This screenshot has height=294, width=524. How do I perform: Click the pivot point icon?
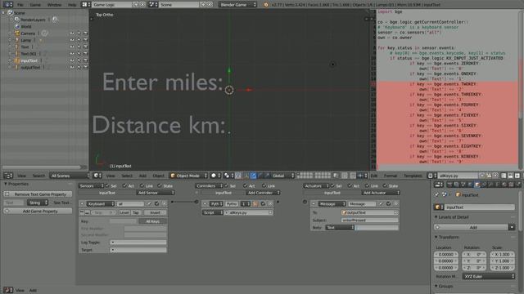tap(228, 176)
